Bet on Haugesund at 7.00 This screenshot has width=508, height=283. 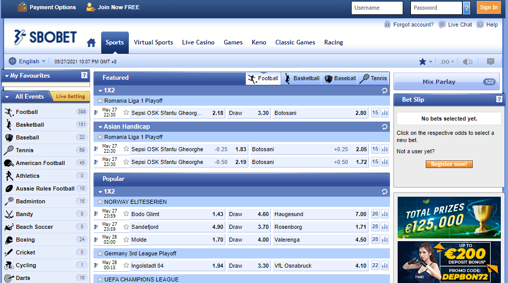[x=320, y=214]
